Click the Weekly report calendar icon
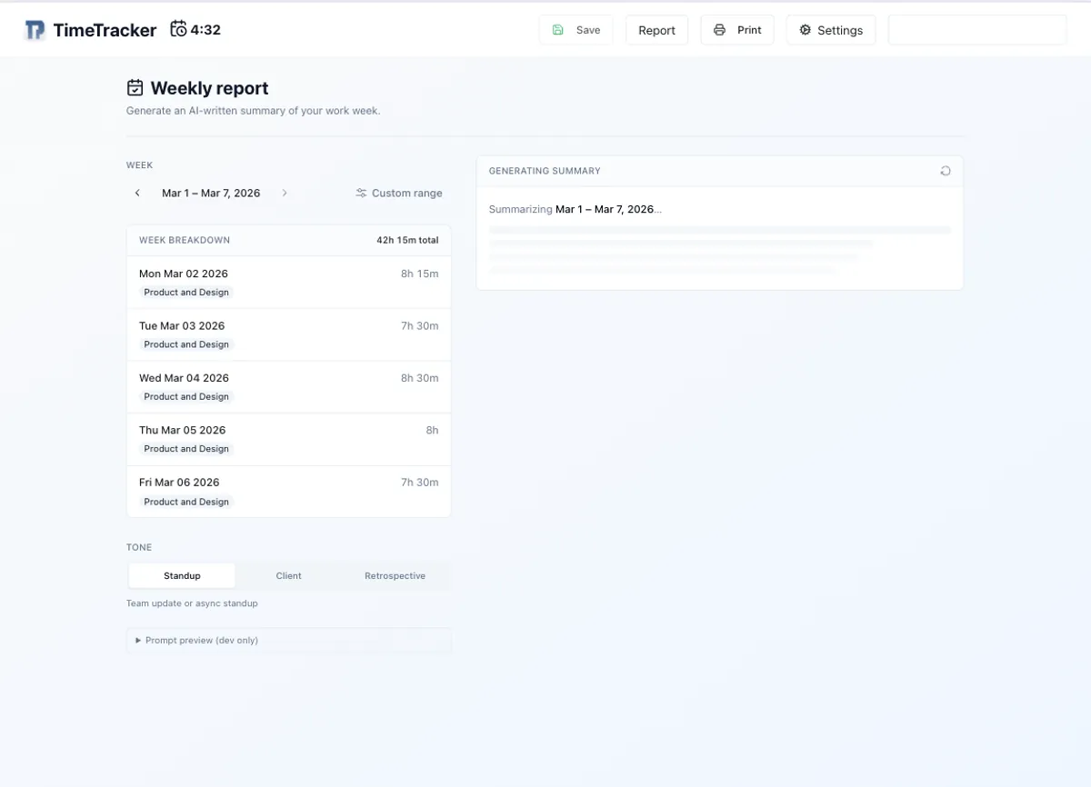This screenshot has width=1091, height=787. (135, 86)
